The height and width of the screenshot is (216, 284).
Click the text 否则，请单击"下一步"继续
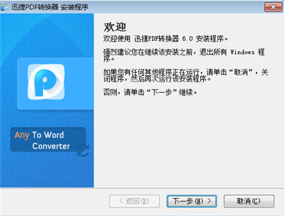(150, 92)
